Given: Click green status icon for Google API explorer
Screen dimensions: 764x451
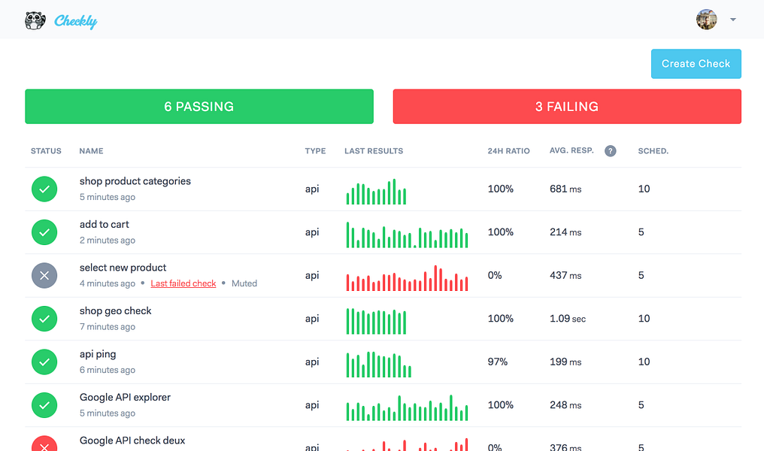Looking at the screenshot, I should (x=44, y=405).
